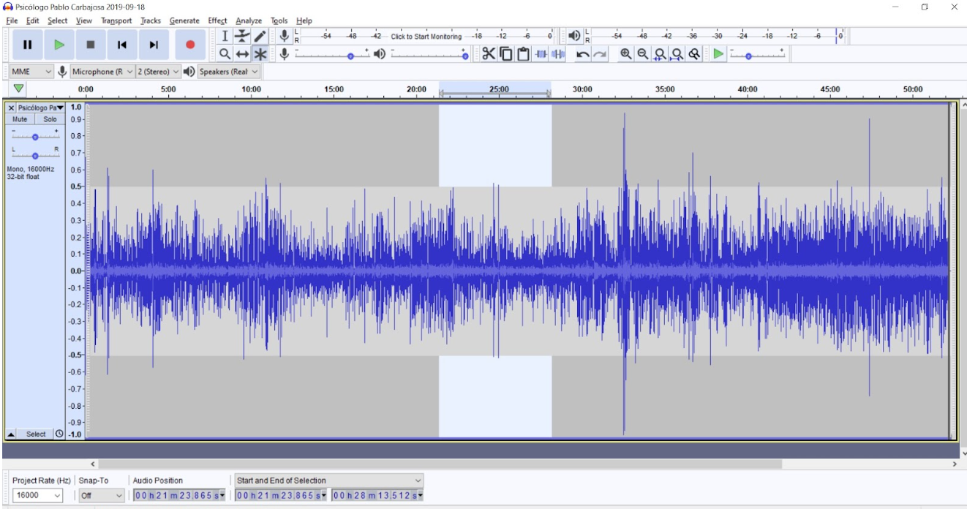
Task: Click the horizontal scrollbar below the track
Action: 440,464
